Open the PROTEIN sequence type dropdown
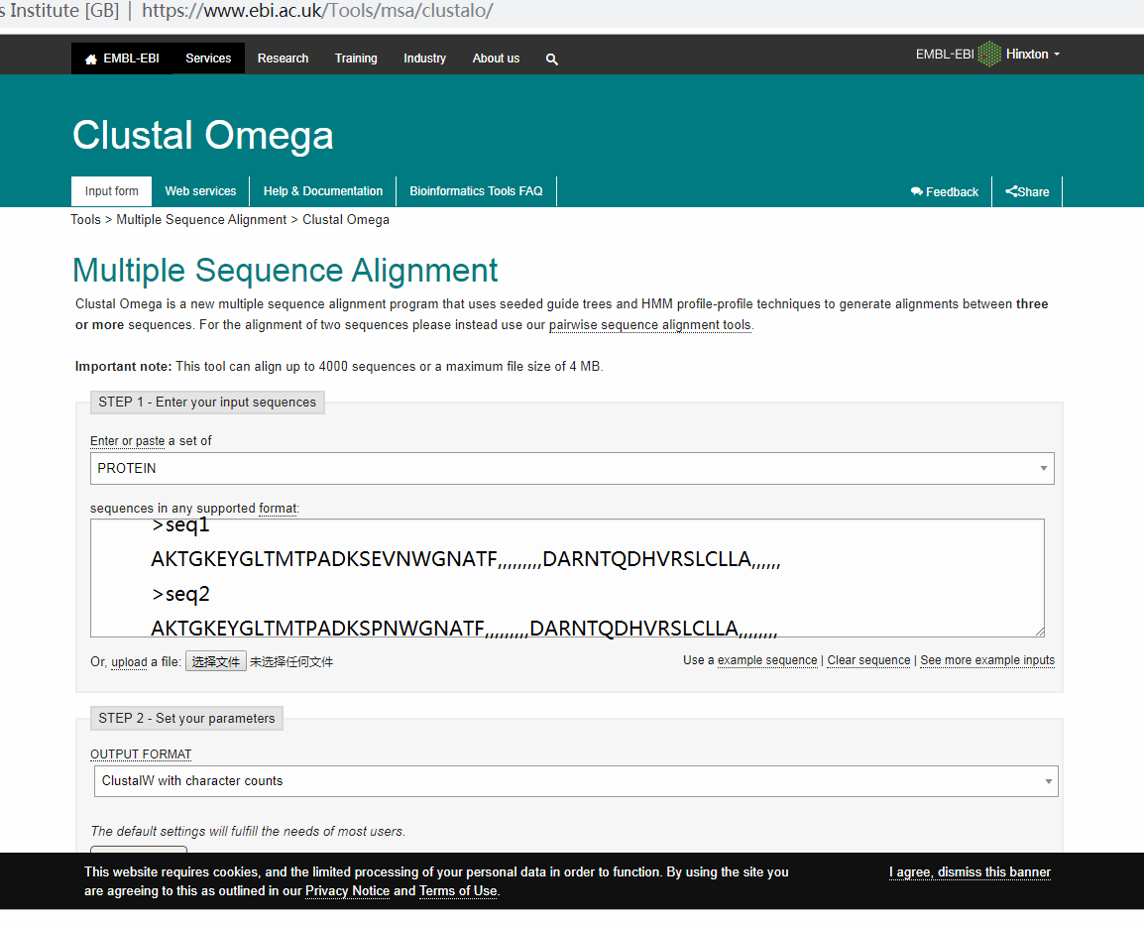This screenshot has height=925, width=1144. 572,468
